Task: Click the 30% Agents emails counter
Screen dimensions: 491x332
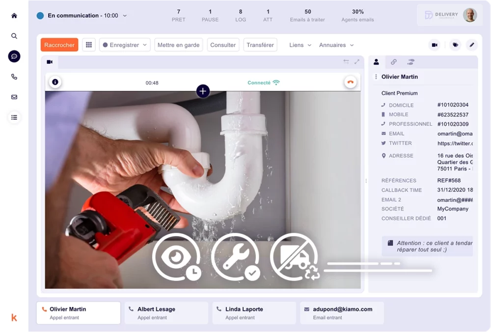Action: (357, 15)
